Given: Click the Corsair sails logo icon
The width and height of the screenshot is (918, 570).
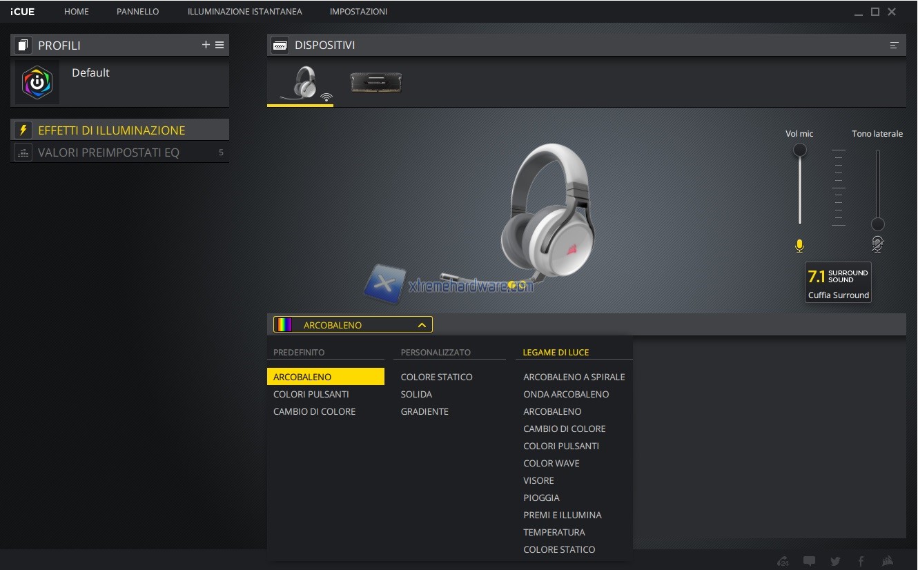Looking at the screenshot, I should [888, 561].
